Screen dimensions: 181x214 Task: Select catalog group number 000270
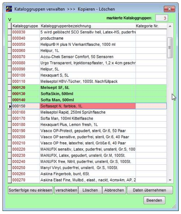click(x=26, y=180)
